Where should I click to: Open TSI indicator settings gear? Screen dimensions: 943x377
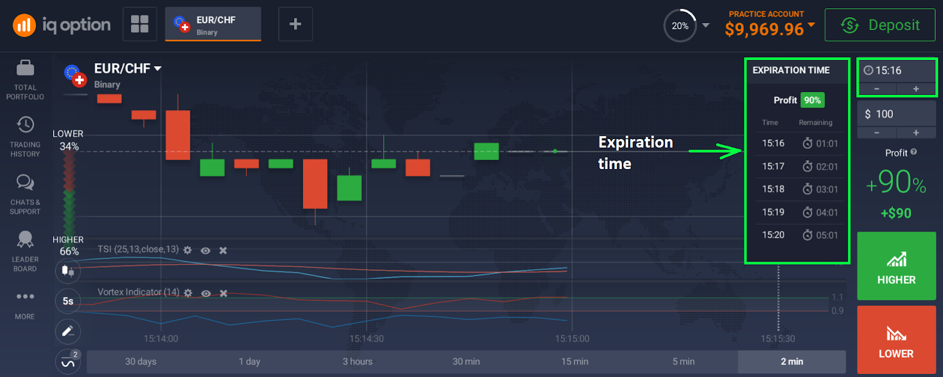click(187, 250)
